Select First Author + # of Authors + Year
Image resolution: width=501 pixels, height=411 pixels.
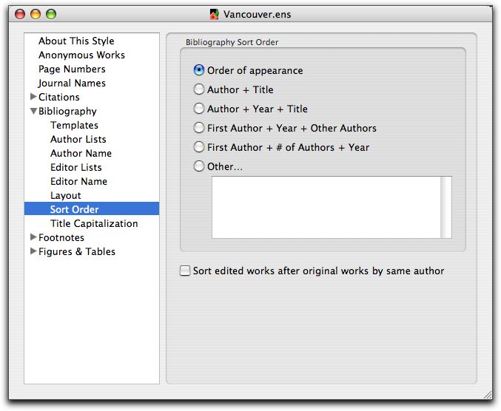pyautogui.click(x=199, y=147)
